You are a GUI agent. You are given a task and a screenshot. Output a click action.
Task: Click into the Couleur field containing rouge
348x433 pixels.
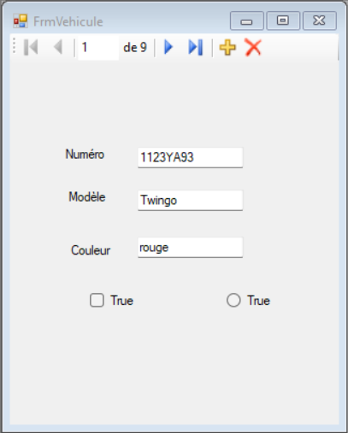[x=190, y=248]
